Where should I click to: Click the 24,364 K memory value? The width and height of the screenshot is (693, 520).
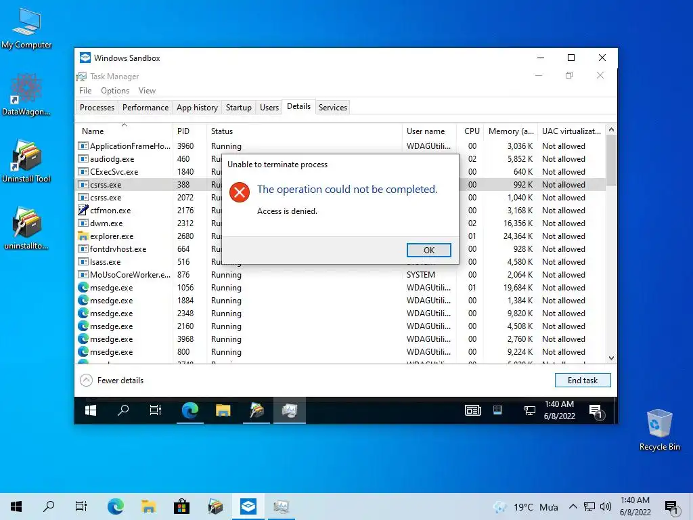pyautogui.click(x=518, y=236)
